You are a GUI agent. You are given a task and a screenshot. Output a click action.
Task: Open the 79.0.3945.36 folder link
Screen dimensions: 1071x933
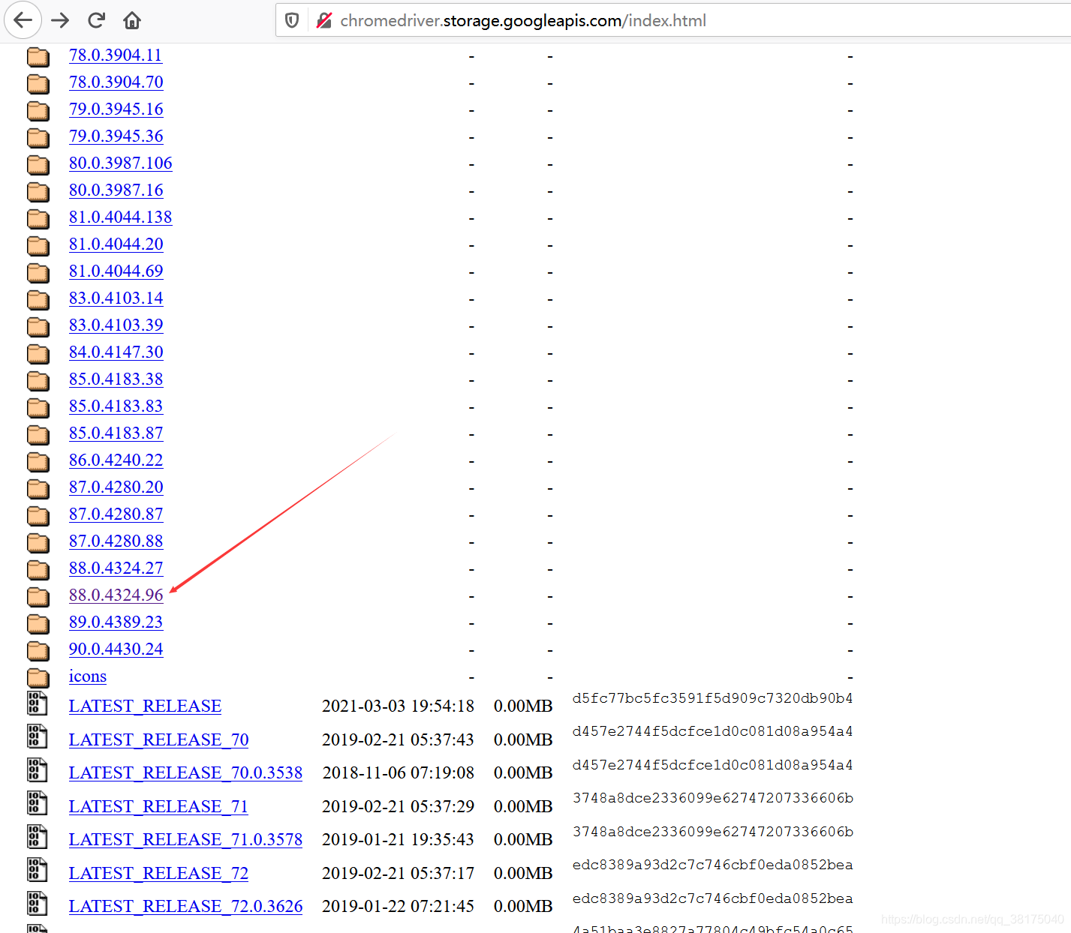pos(116,136)
